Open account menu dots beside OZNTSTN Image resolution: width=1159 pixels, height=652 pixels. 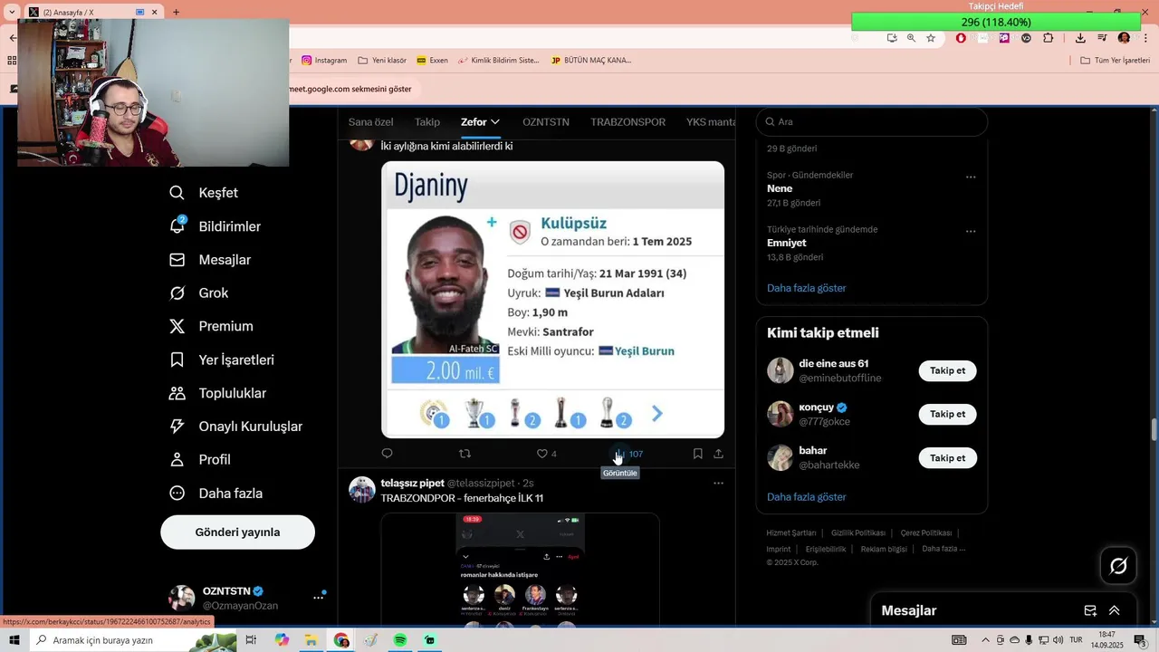(x=318, y=598)
